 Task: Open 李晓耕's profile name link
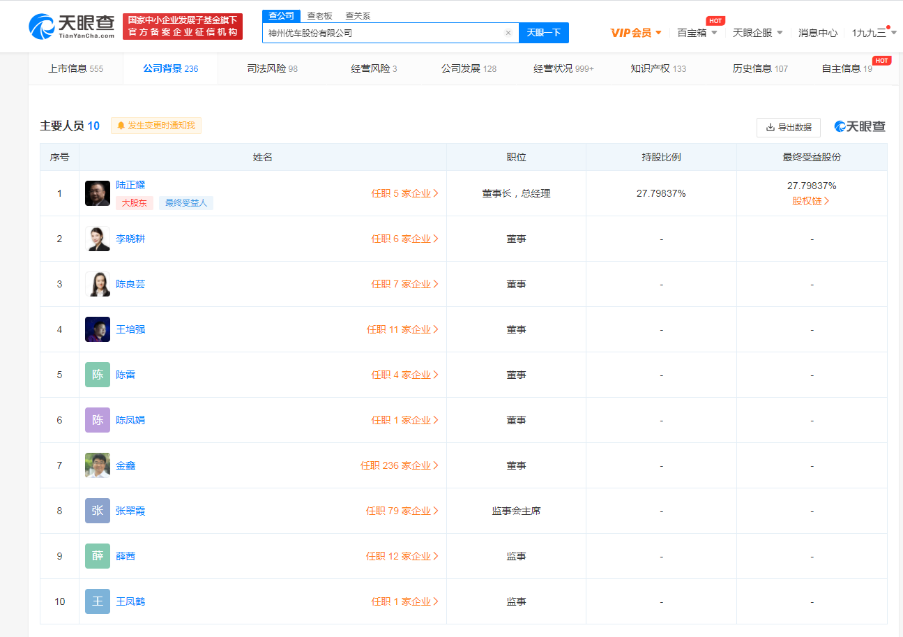[x=130, y=239]
